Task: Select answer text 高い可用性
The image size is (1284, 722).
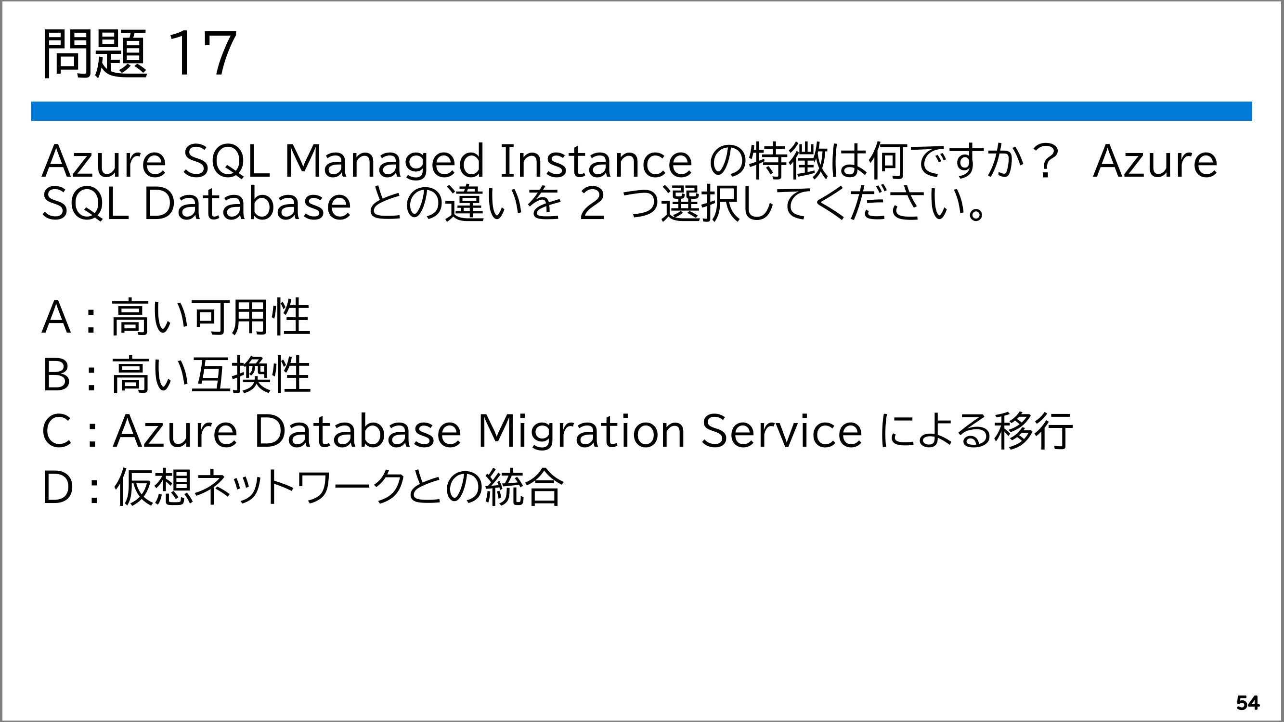Action: tap(211, 317)
